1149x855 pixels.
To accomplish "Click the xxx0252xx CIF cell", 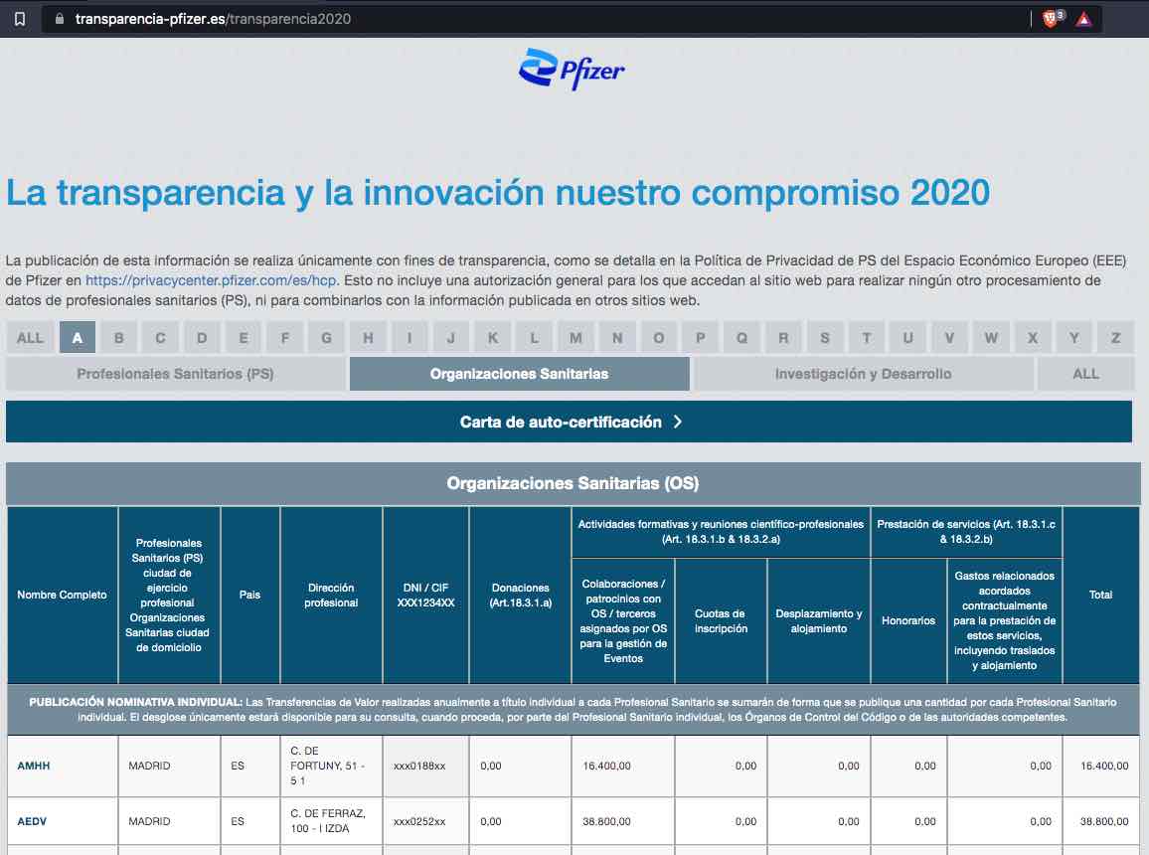I will [x=425, y=821].
